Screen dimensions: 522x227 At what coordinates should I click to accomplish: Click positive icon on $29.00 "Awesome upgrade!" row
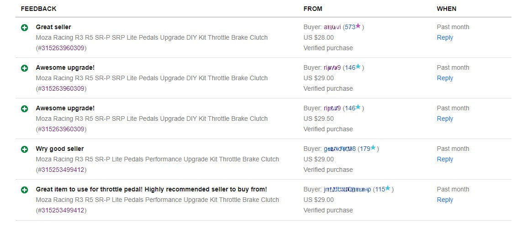click(x=25, y=68)
